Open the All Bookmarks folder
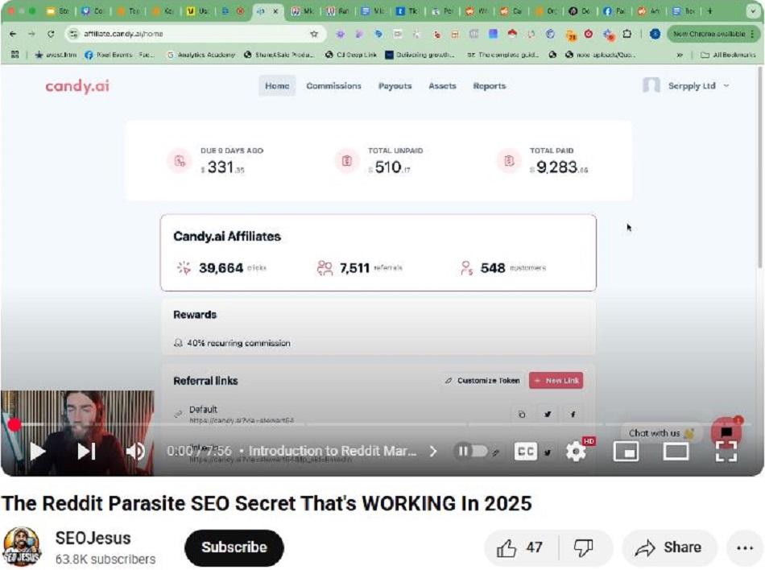The image size is (765, 570). [x=727, y=55]
